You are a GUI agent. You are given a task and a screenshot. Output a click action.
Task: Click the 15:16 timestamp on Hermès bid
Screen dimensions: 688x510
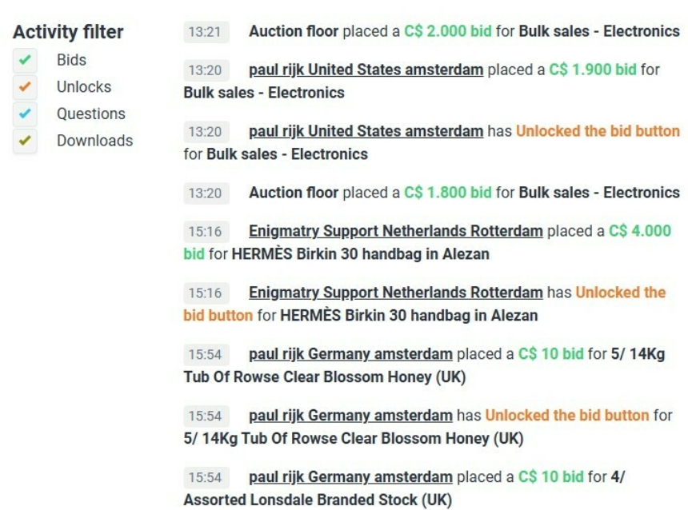point(206,232)
